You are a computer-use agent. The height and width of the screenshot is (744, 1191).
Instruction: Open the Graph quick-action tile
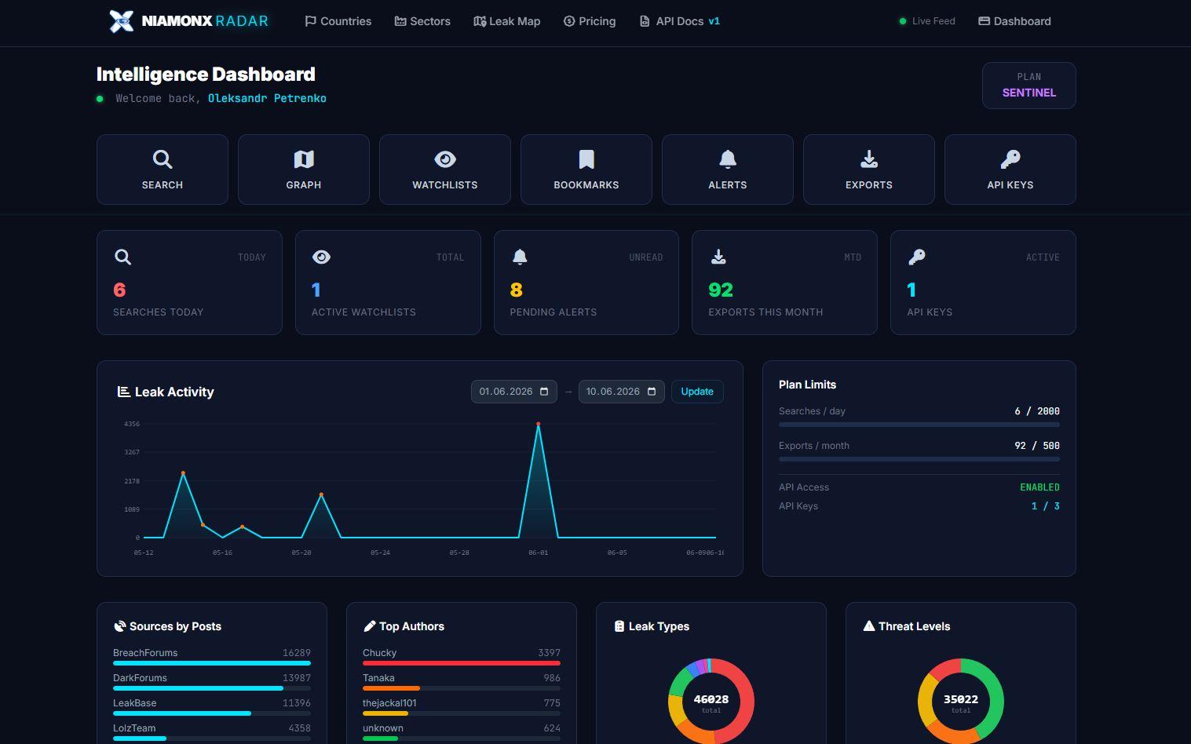click(304, 170)
